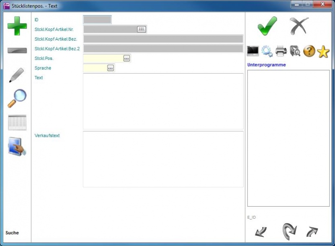The width and height of the screenshot is (335, 246).
Task: Show the table list view icon
Action: pos(17,123)
